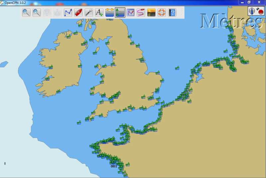Click the tide station on the Isle of Man

95,53
